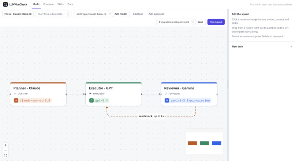
Task: Expand the New task section
Action: pos(262,46)
